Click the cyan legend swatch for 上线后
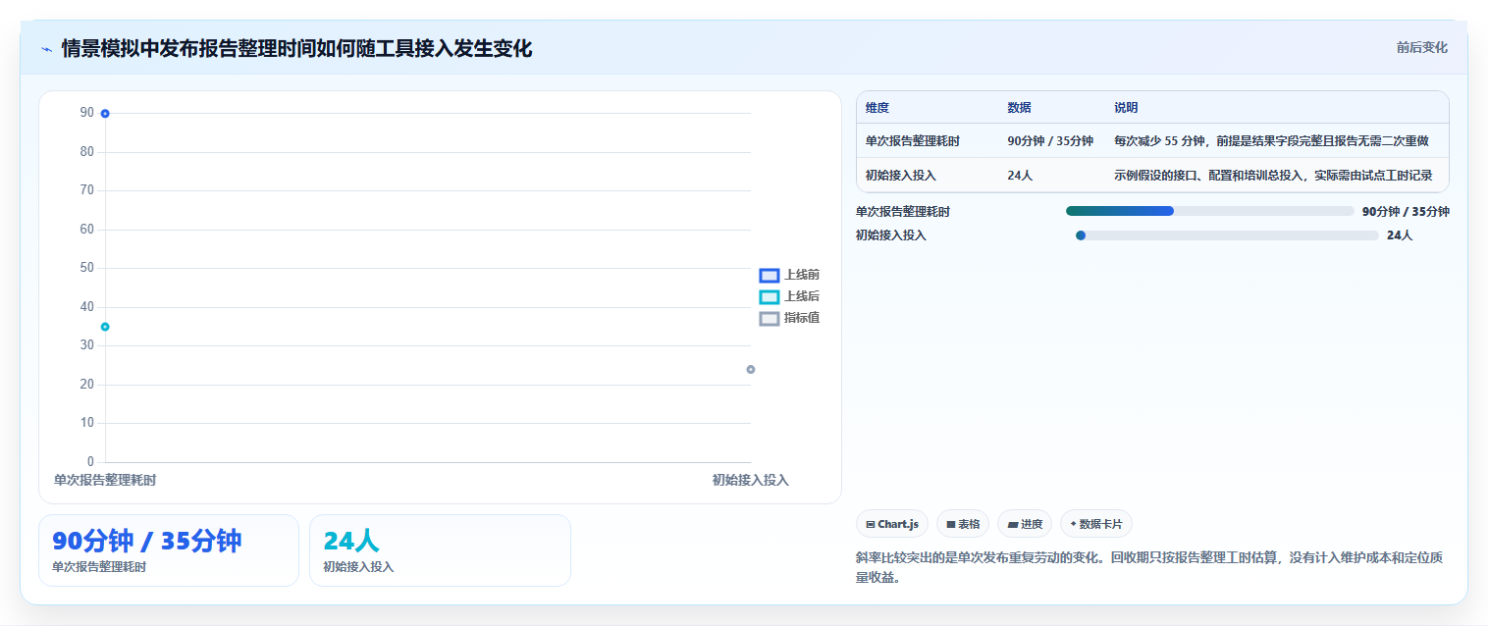Image resolution: width=1488 pixels, height=626 pixels. pos(770,297)
